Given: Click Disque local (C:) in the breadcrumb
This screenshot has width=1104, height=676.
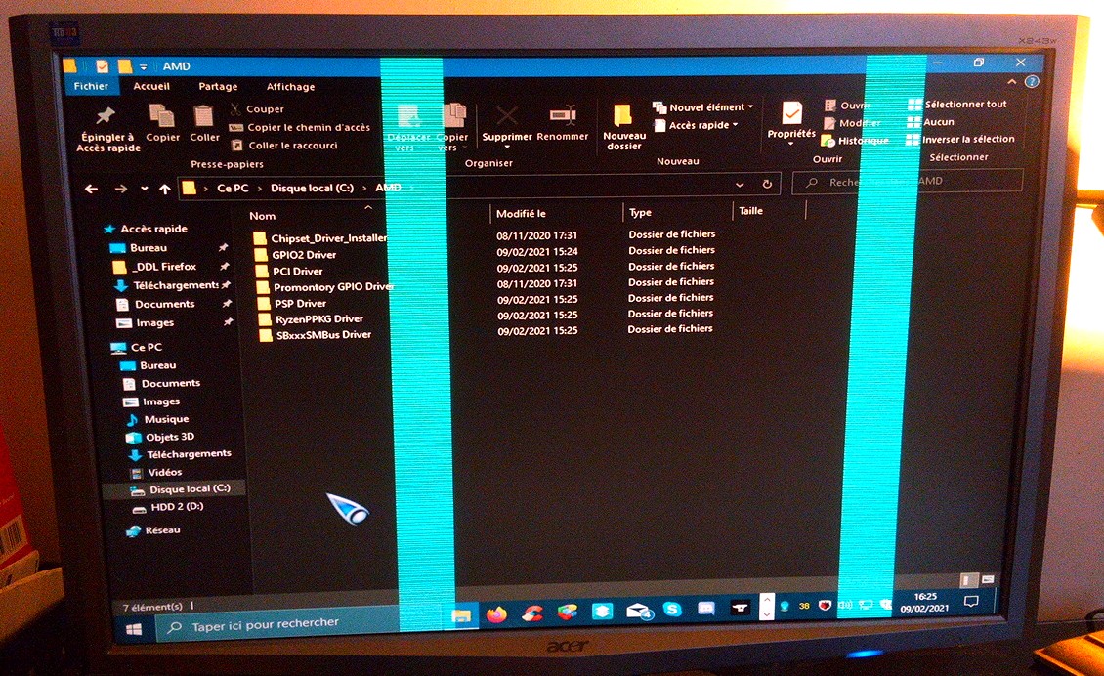Looking at the screenshot, I should pos(312,188).
